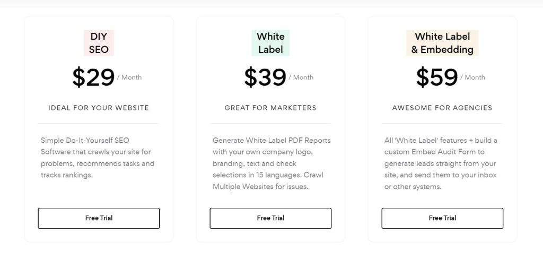
Task: Select the $39 price text
Action: [265, 77]
